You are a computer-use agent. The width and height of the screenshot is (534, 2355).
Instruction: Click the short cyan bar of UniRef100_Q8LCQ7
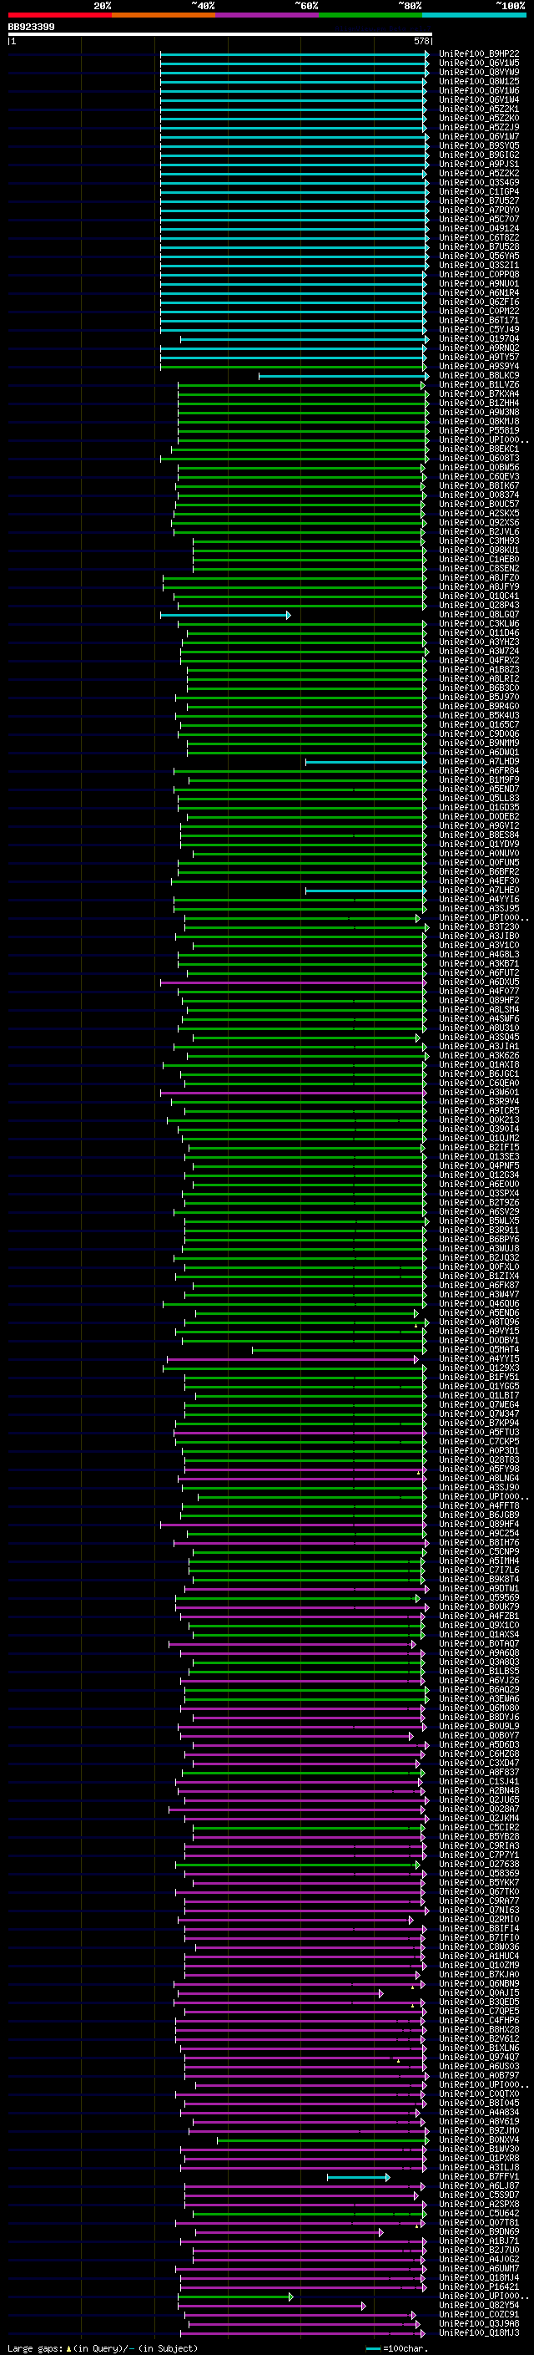[225, 614]
